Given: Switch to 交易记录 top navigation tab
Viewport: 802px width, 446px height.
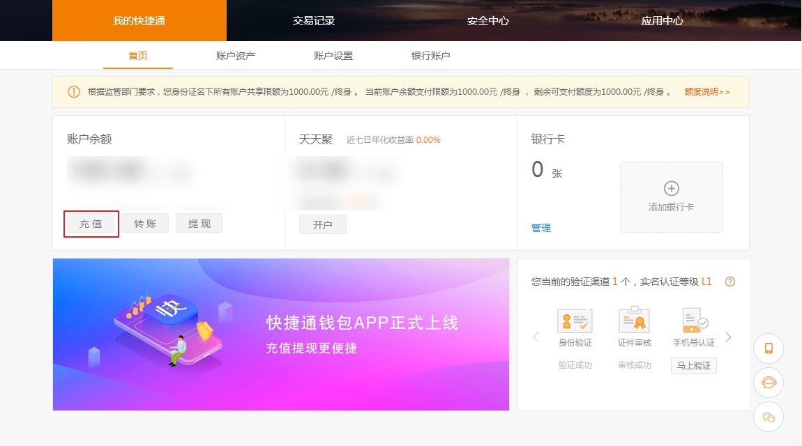Looking at the screenshot, I should pos(314,20).
